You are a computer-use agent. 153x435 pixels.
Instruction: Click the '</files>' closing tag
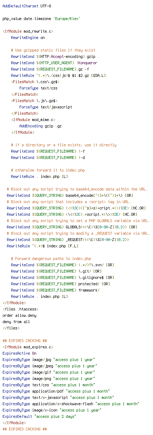point(11,328)
